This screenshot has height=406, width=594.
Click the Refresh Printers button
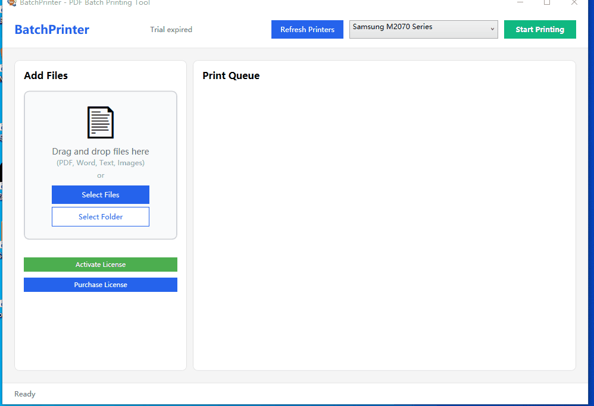click(307, 29)
